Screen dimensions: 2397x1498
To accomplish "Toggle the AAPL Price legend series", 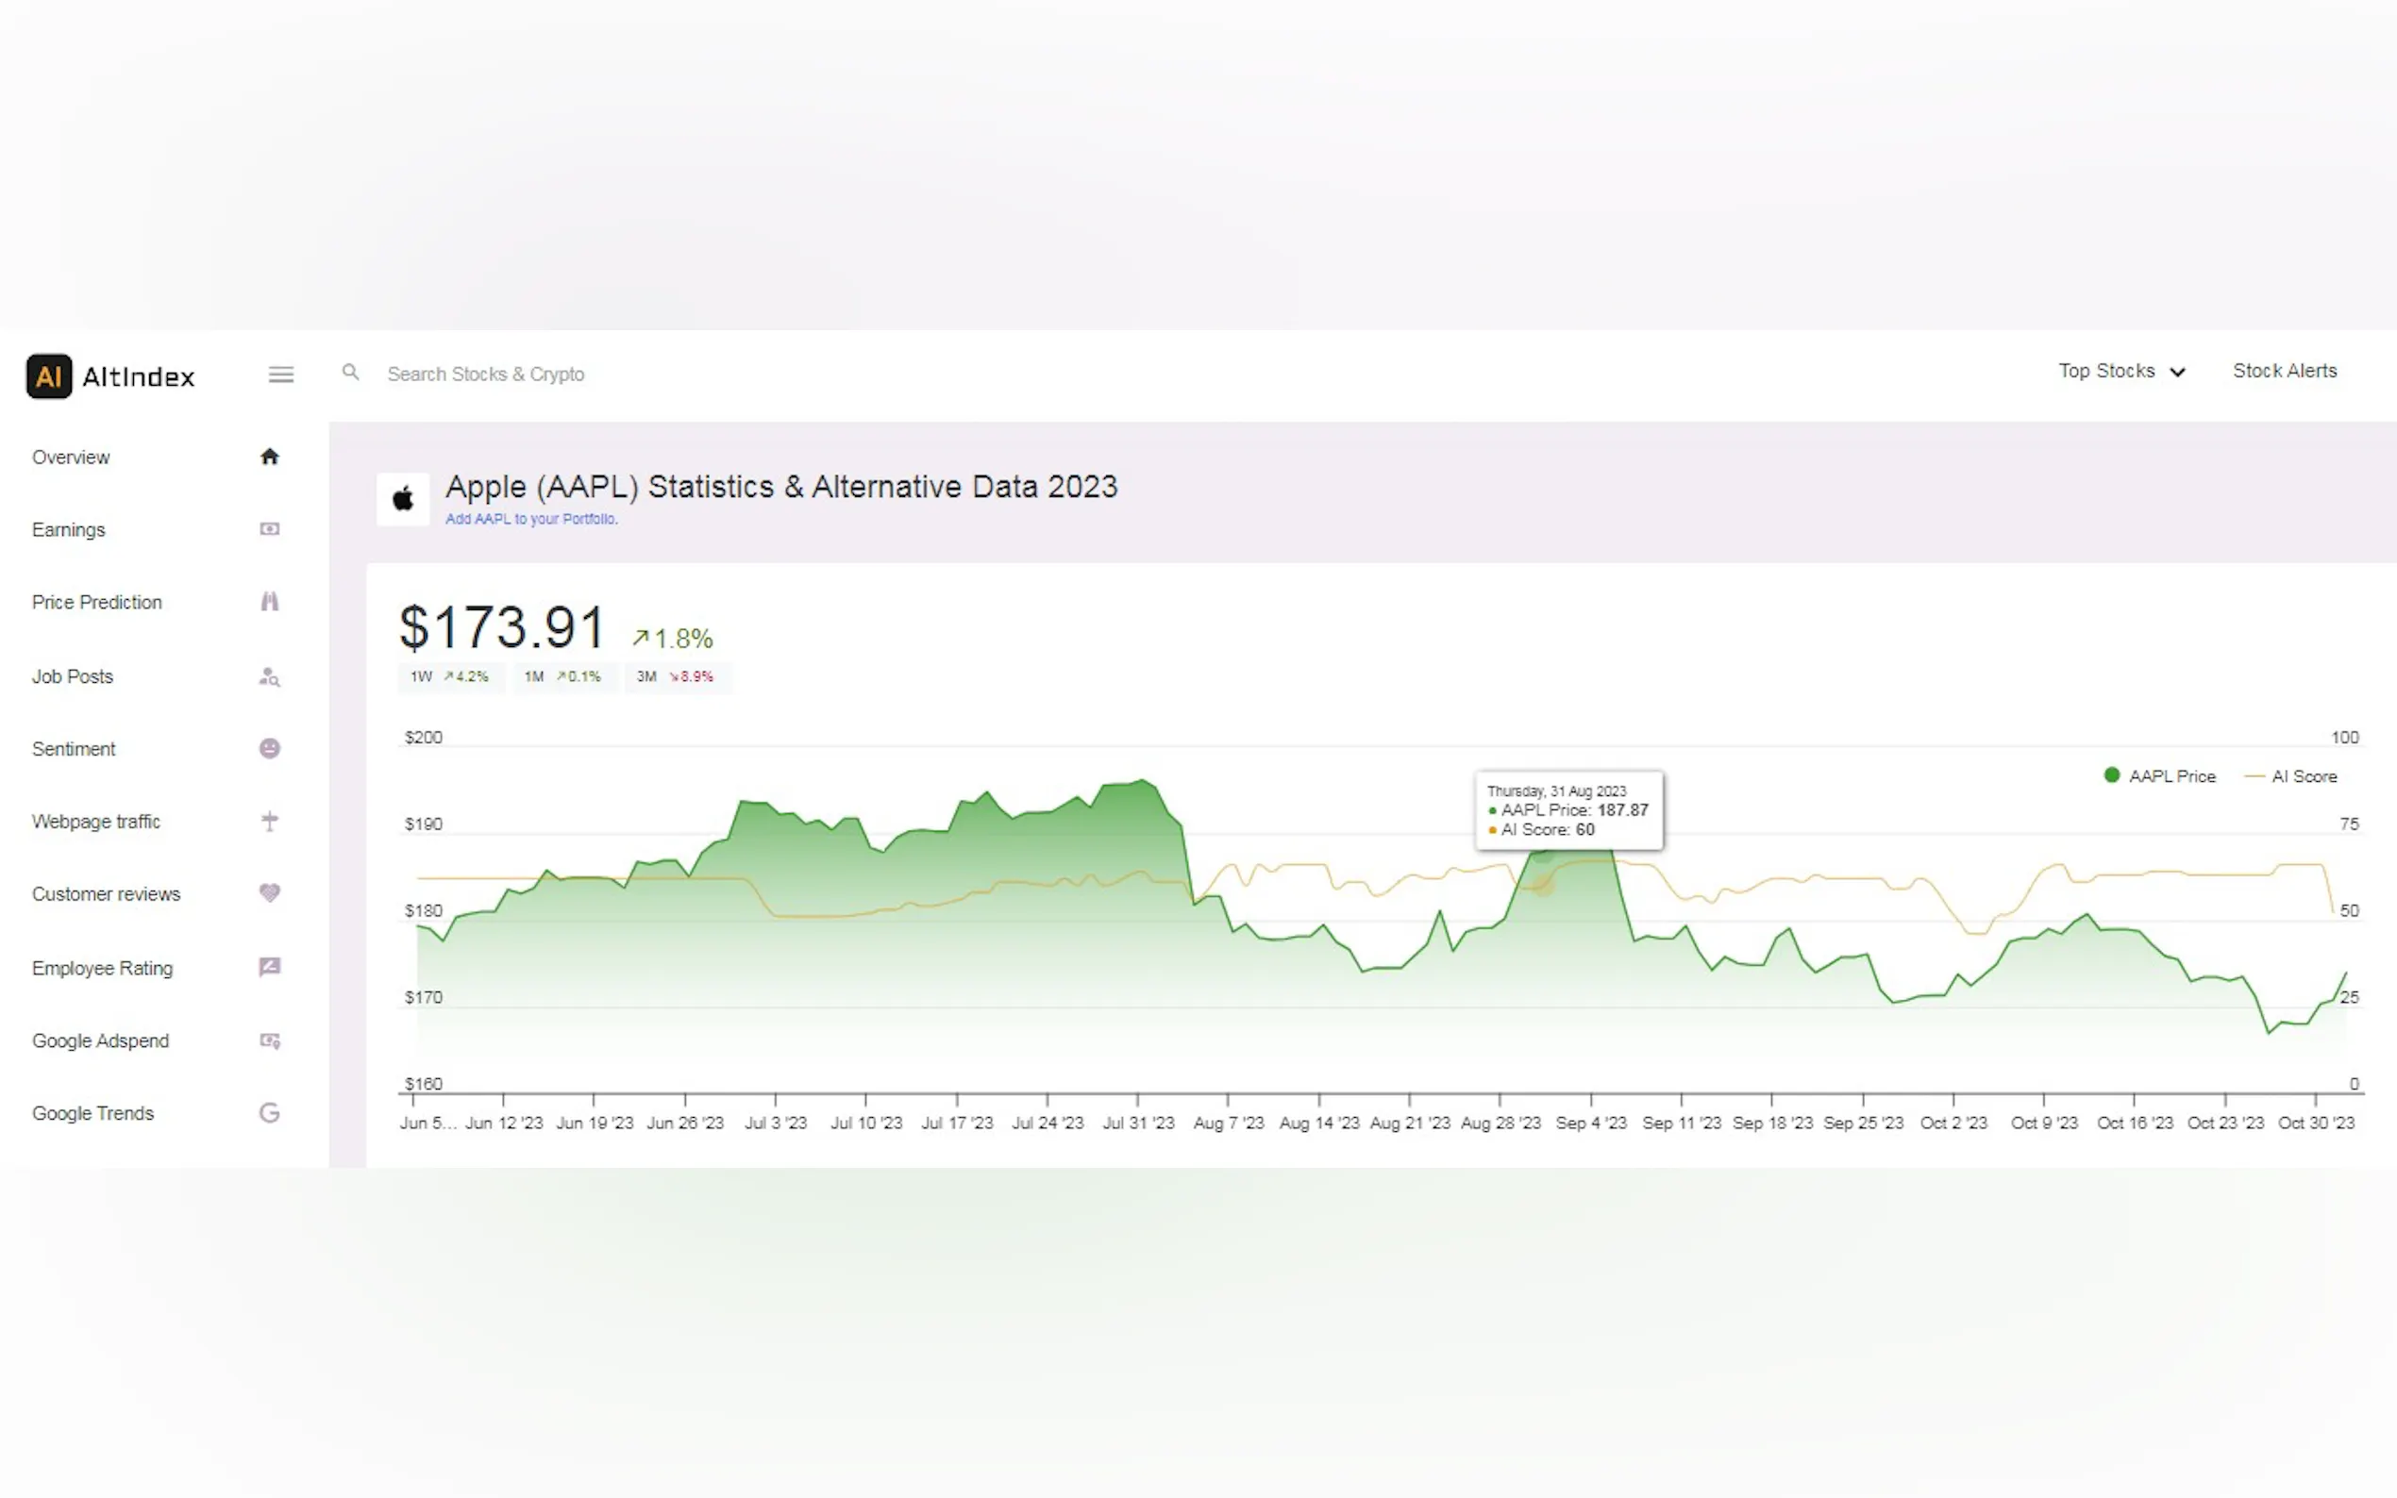I will pyautogui.click(x=2160, y=775).
